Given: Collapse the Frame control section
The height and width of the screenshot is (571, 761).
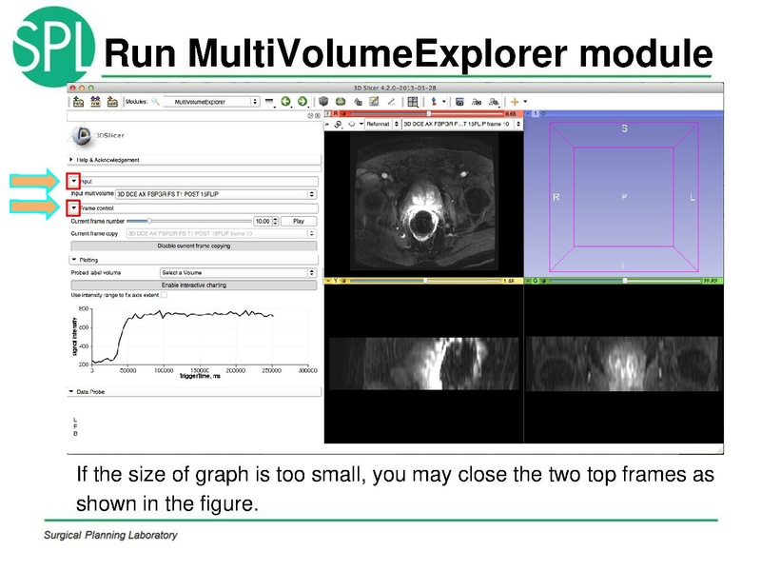Looking at the screenshot, I should [x=74, y=208].
